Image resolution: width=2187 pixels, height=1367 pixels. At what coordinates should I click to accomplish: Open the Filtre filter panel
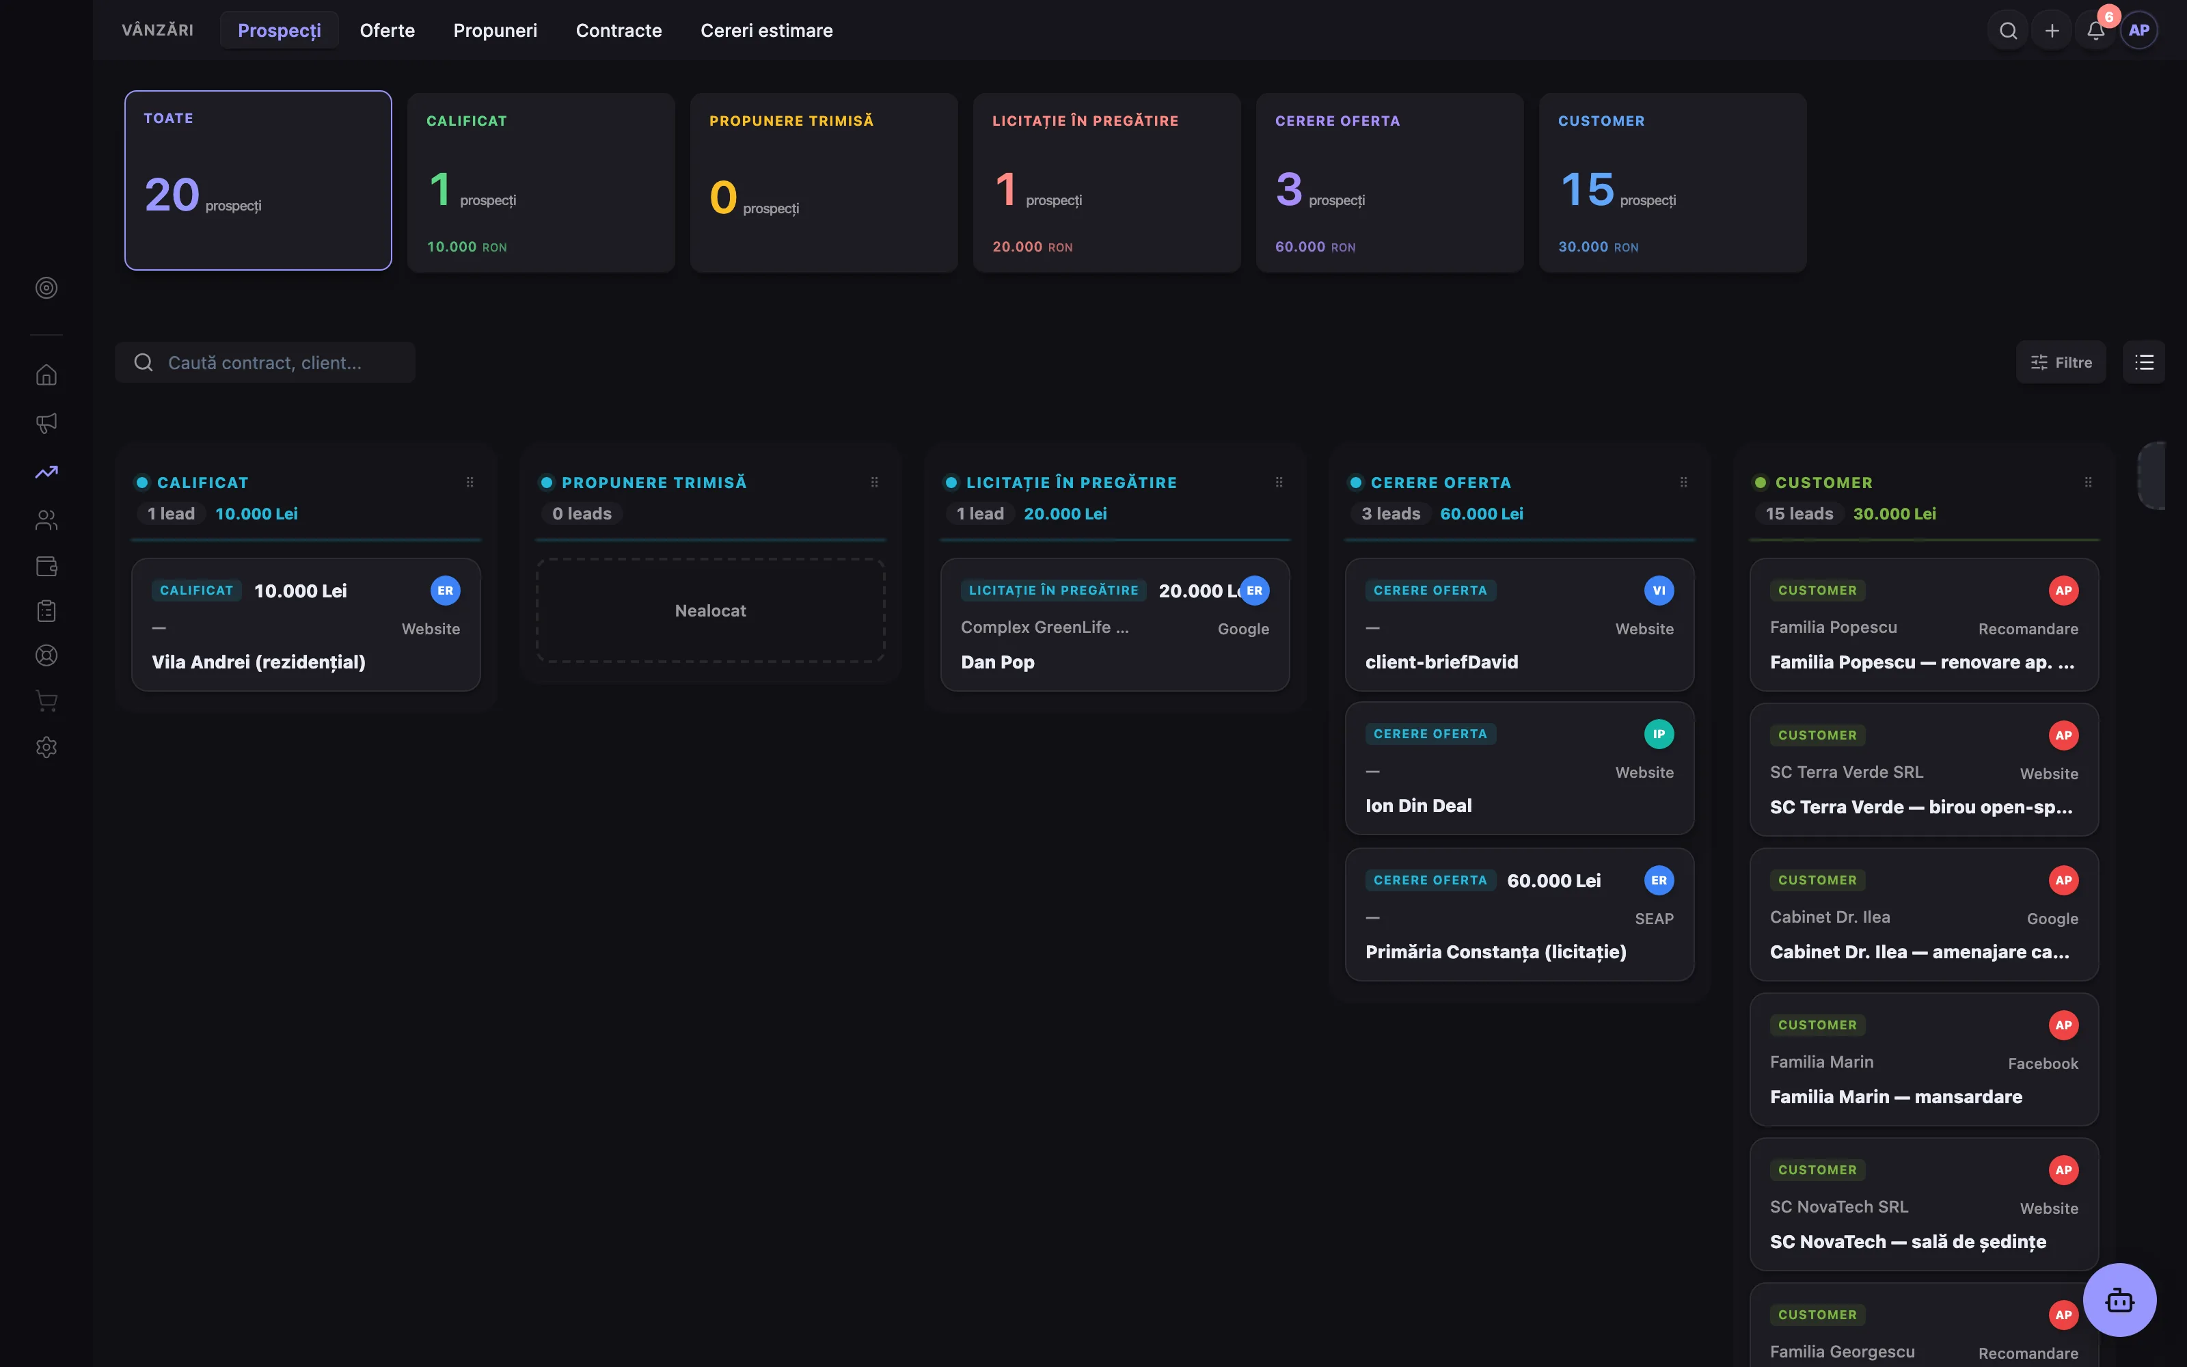tap(2061, 362)
